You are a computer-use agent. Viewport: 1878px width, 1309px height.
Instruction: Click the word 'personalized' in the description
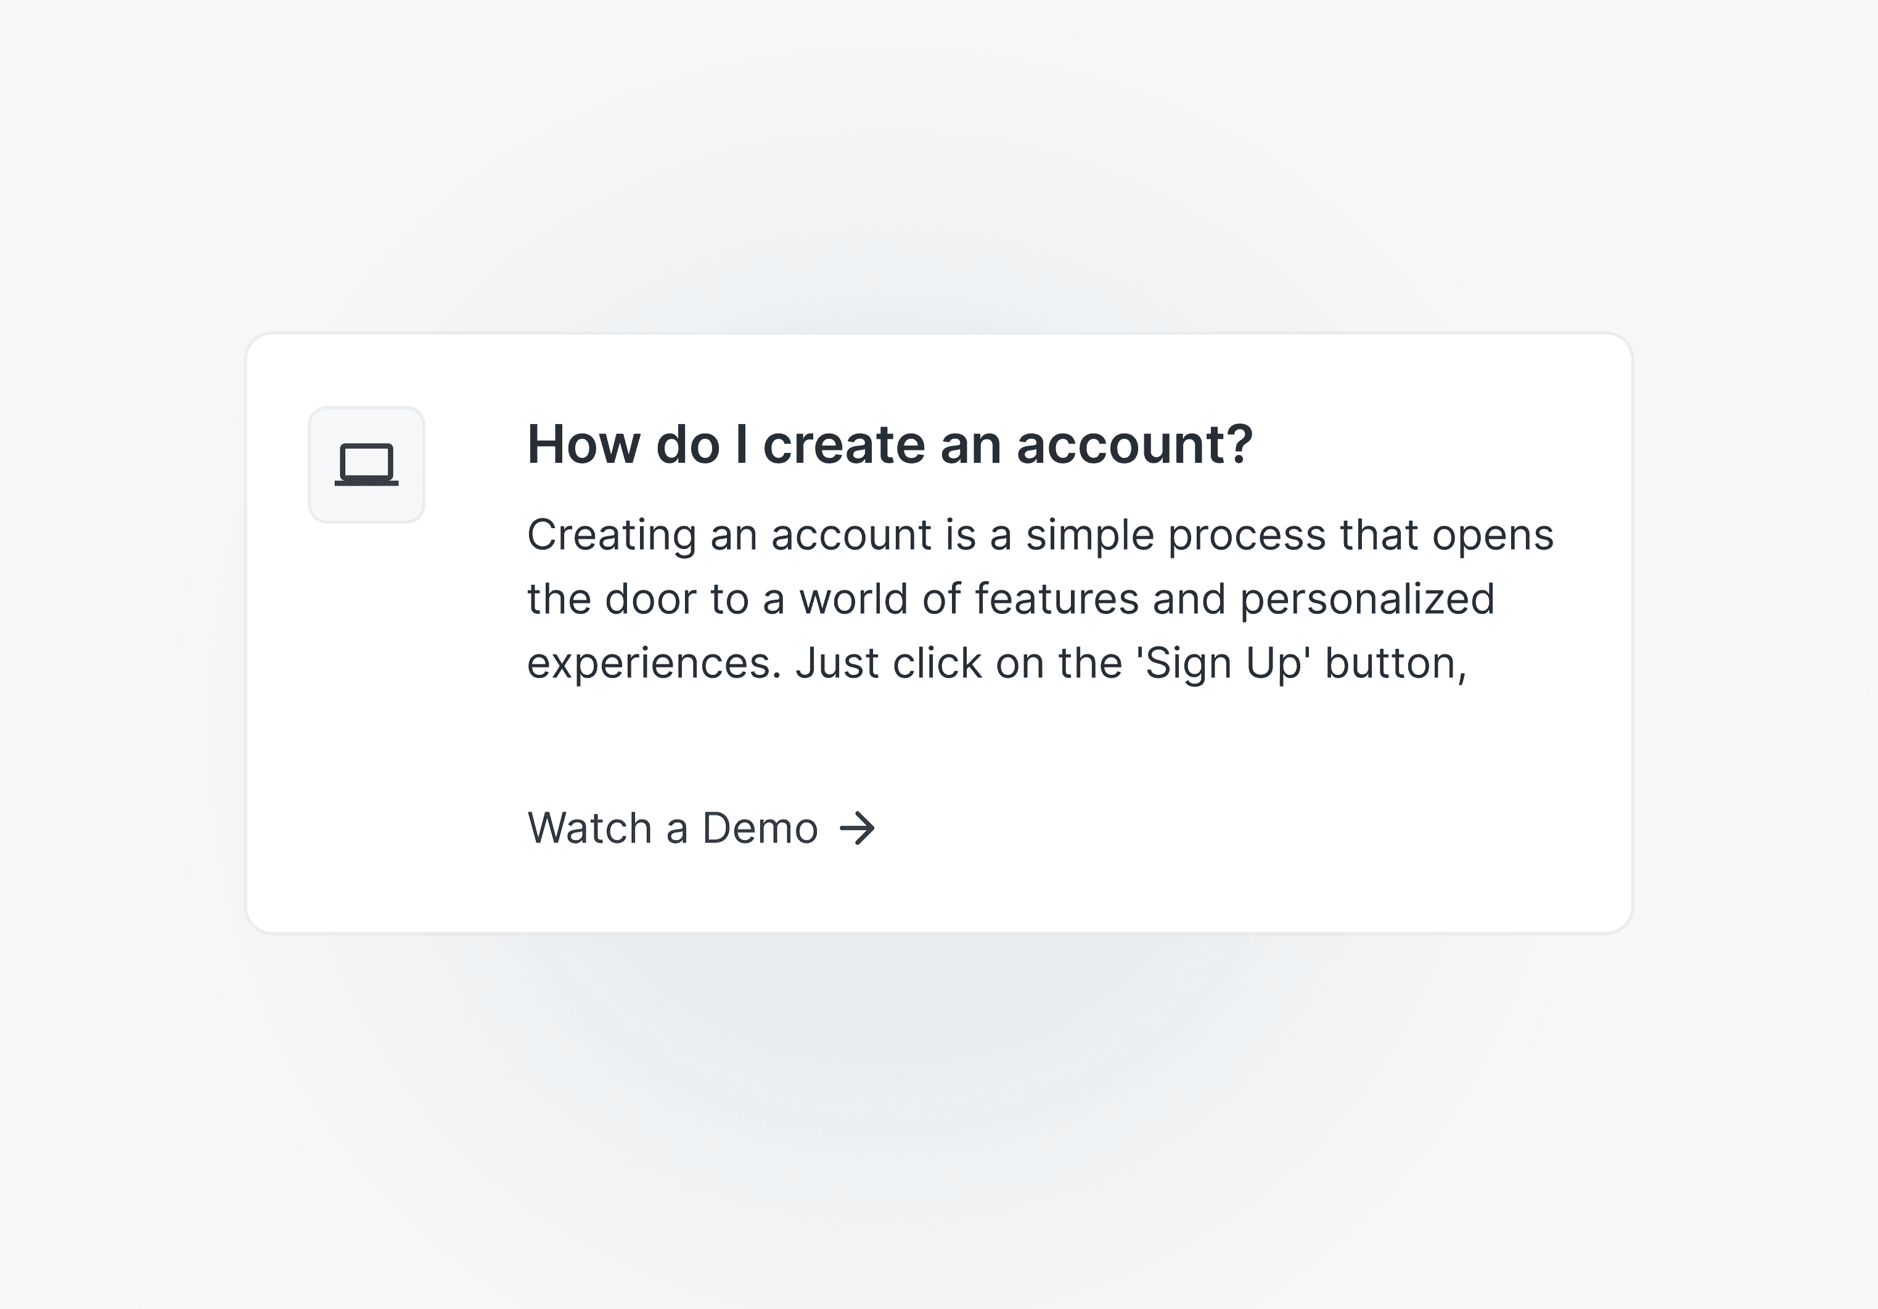tap(1367, 599)
